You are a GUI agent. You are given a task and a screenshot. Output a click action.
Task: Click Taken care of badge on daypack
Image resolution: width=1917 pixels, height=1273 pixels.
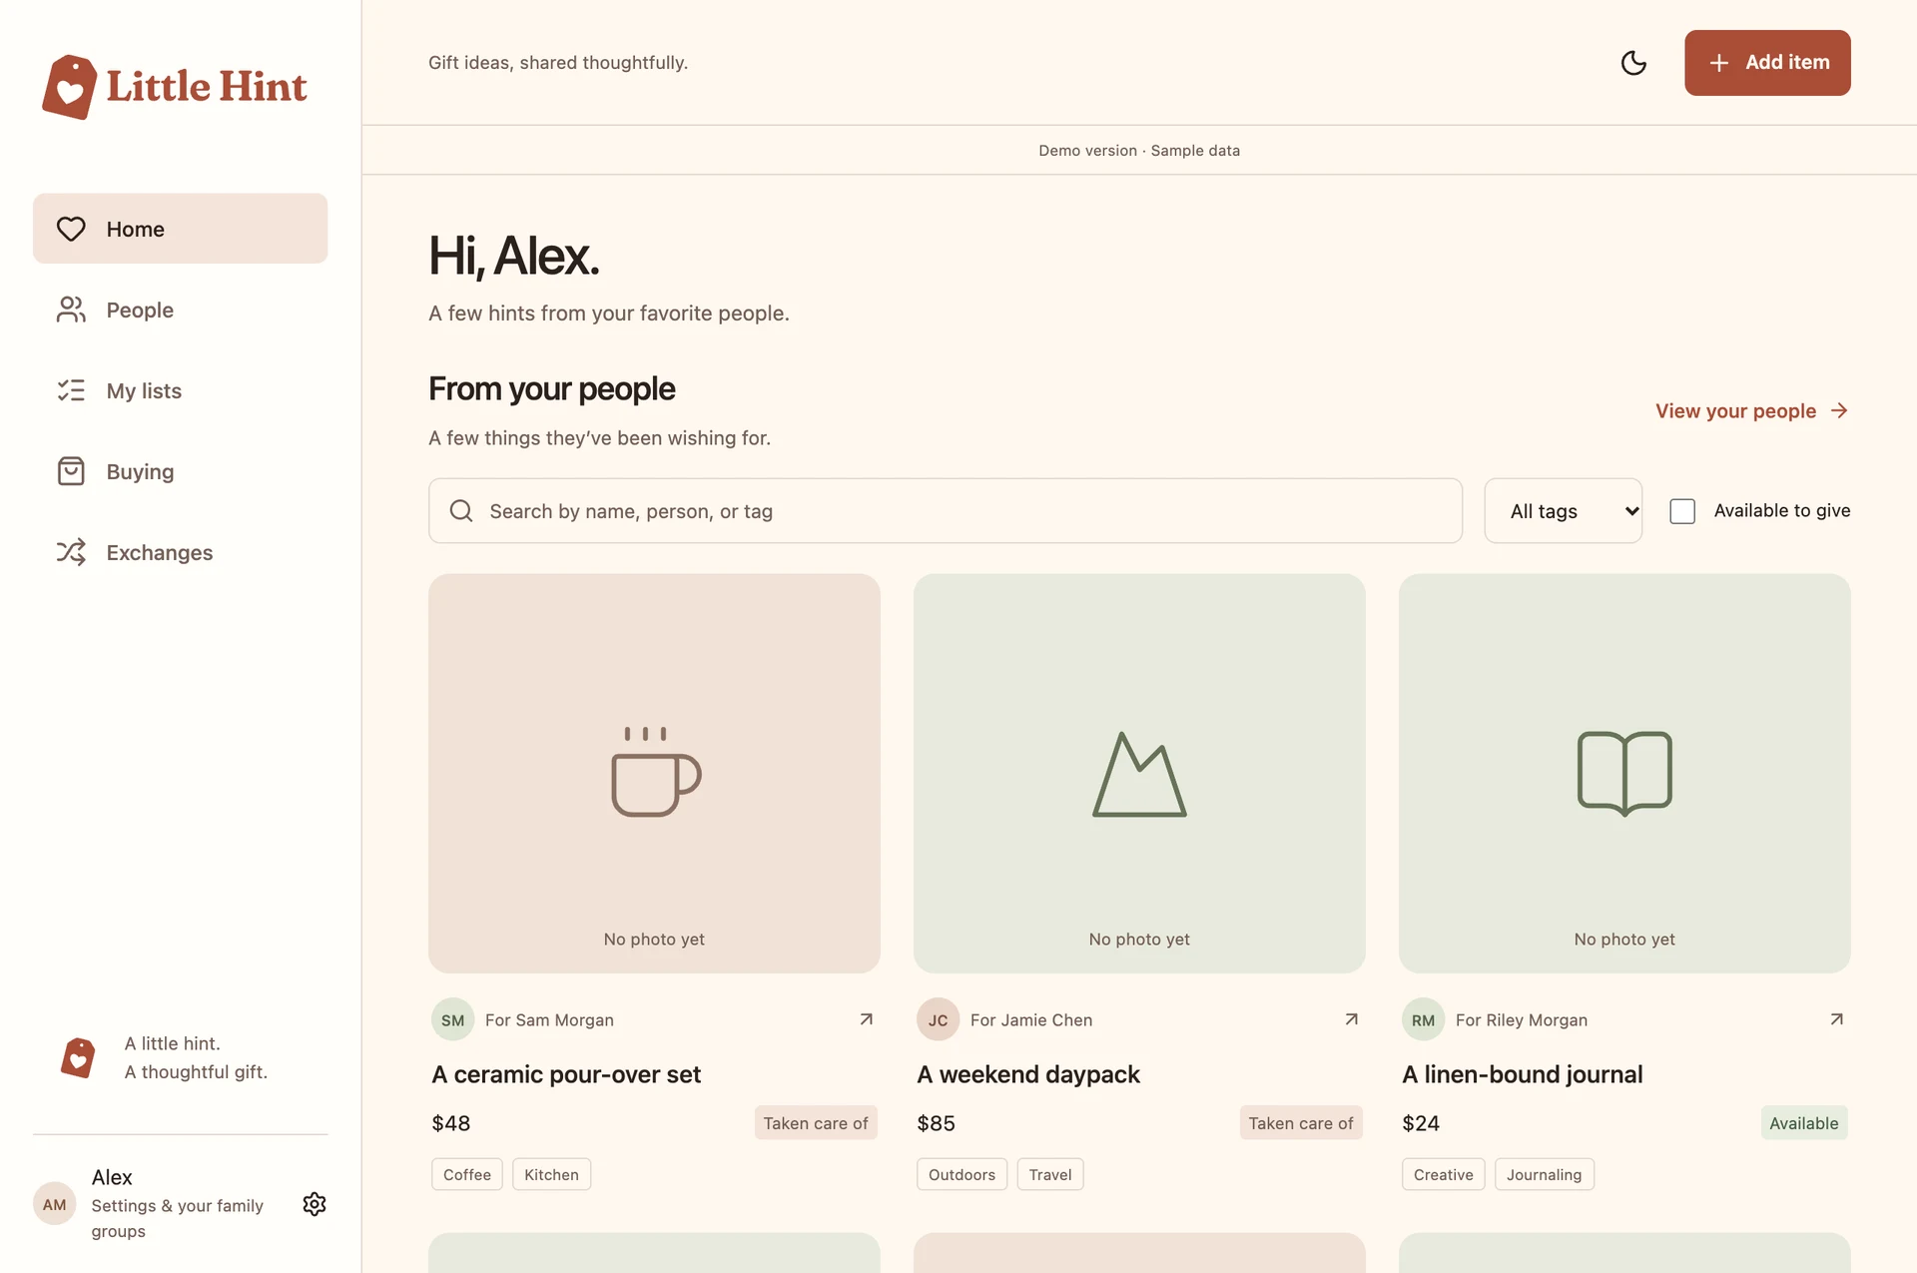1301,1123
